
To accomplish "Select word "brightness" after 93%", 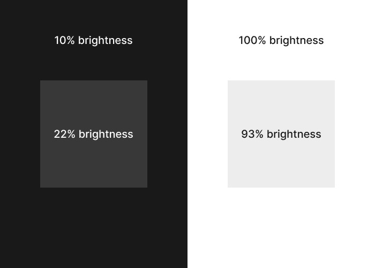I will pyautogui.click(x=294, y=134).
